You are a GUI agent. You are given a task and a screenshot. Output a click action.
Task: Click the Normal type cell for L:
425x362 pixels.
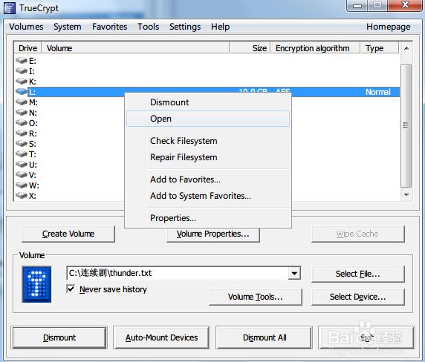pyautogui.click(x=378, y=92)
